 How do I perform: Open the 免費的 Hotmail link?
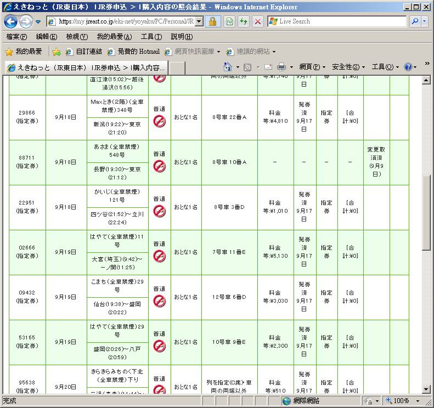pyautogui.click(x=134, y=52)
